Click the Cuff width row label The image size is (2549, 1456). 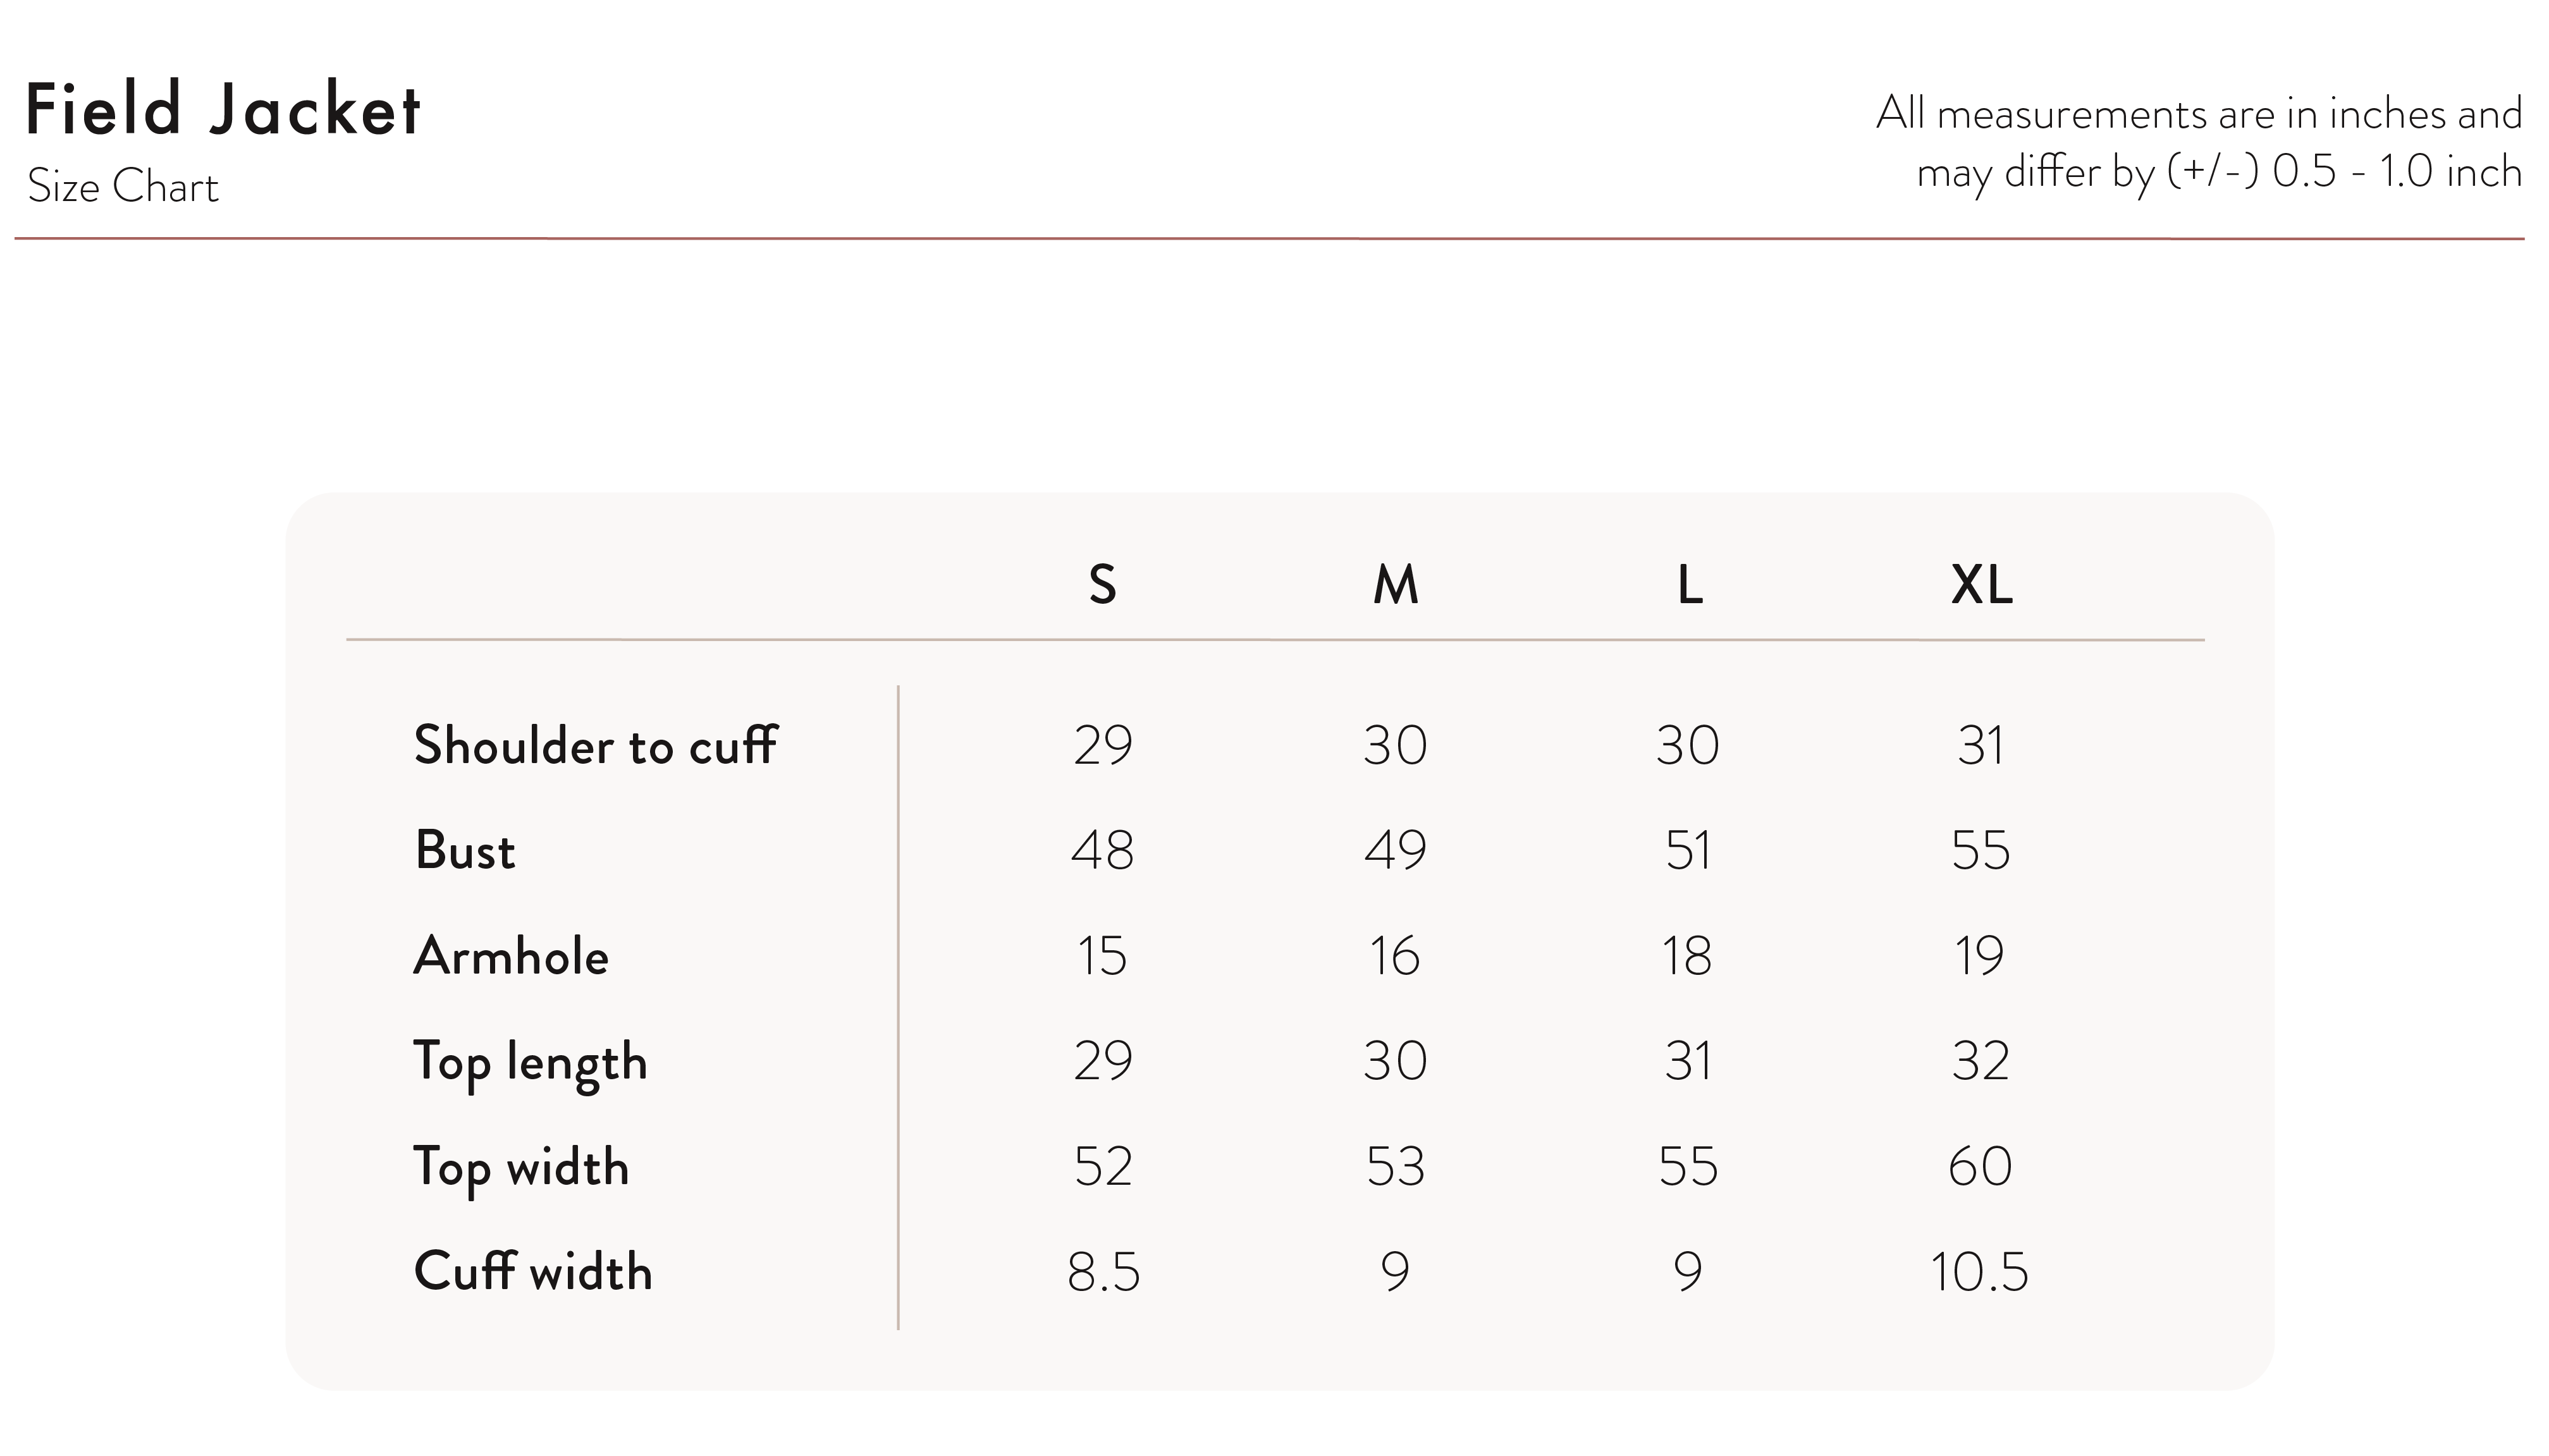tap(533, 1271)
